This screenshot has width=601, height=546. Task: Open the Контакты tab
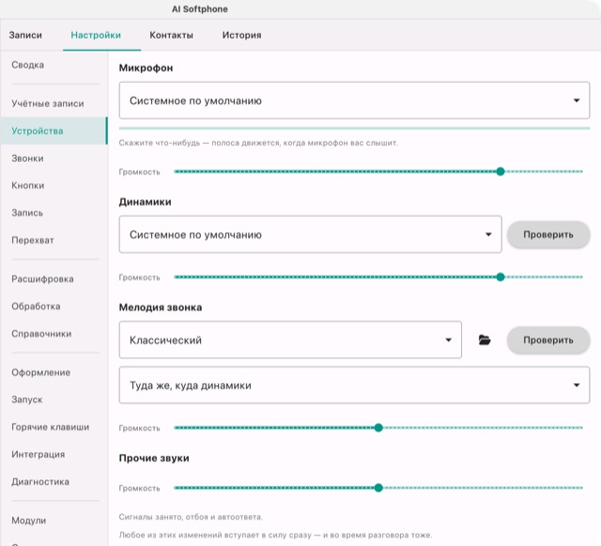click(x=171, y=35)
